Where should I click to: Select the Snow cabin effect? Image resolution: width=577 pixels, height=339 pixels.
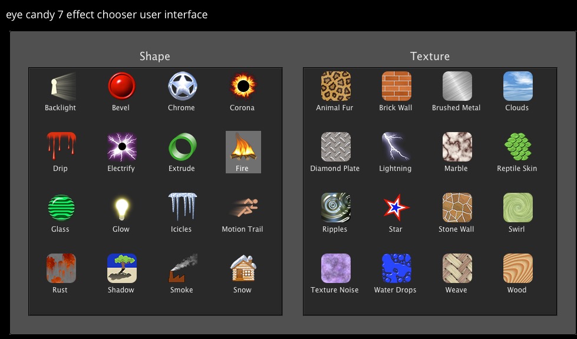(x=243, y=268)
